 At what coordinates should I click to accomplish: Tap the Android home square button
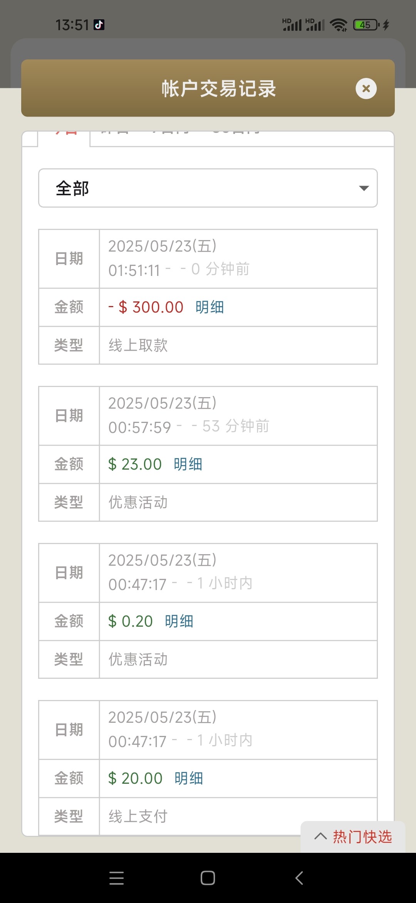[208, 878]
